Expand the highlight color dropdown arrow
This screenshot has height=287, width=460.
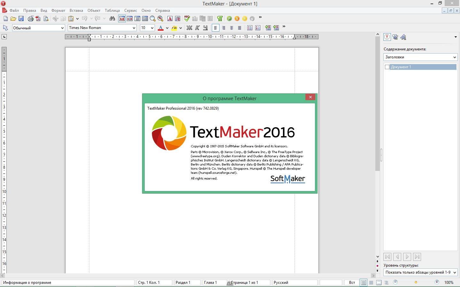click(180, 28)
